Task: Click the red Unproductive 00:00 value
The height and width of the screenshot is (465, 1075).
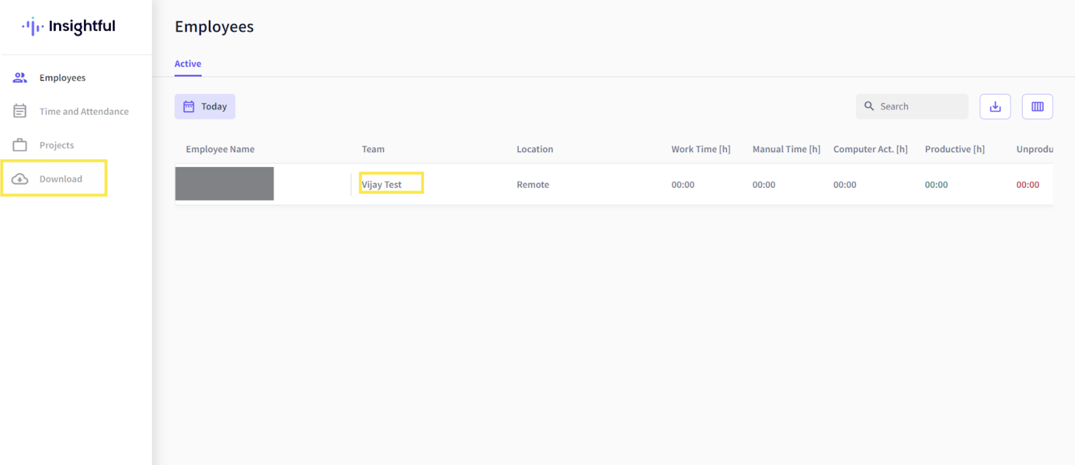Action: (x=1028, y=185)
